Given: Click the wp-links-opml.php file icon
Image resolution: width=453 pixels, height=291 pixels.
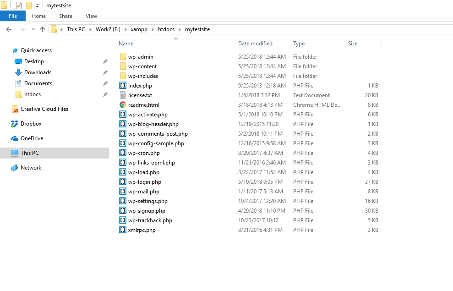Looking at the screenshot, I should pyautogui.click(x=123, y=162).
